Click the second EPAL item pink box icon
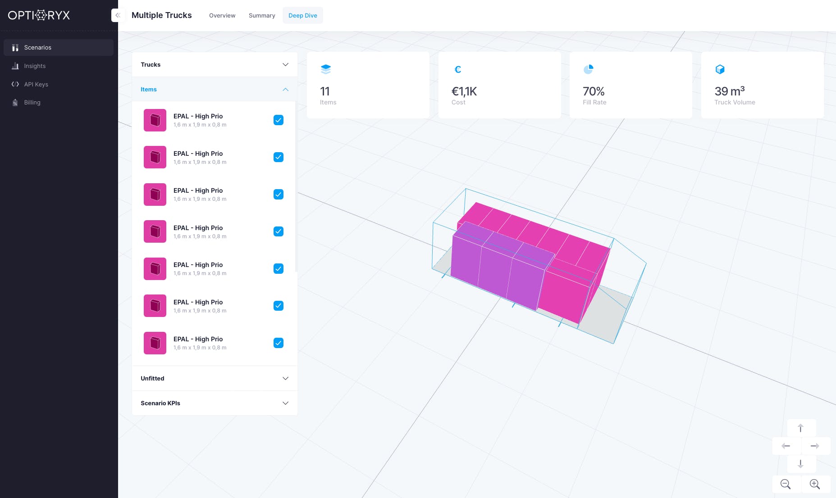836x498 pixels. [x=155, y=157]
